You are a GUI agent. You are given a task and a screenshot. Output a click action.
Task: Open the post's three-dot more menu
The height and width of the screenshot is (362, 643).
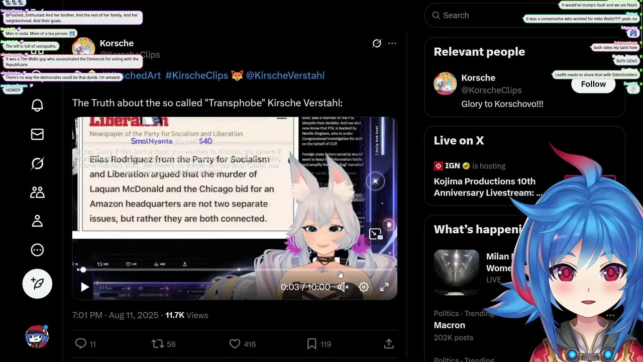pos(392,43)
